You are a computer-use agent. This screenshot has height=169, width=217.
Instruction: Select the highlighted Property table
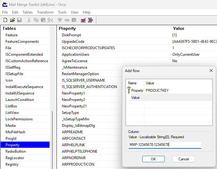click(25, 145)
